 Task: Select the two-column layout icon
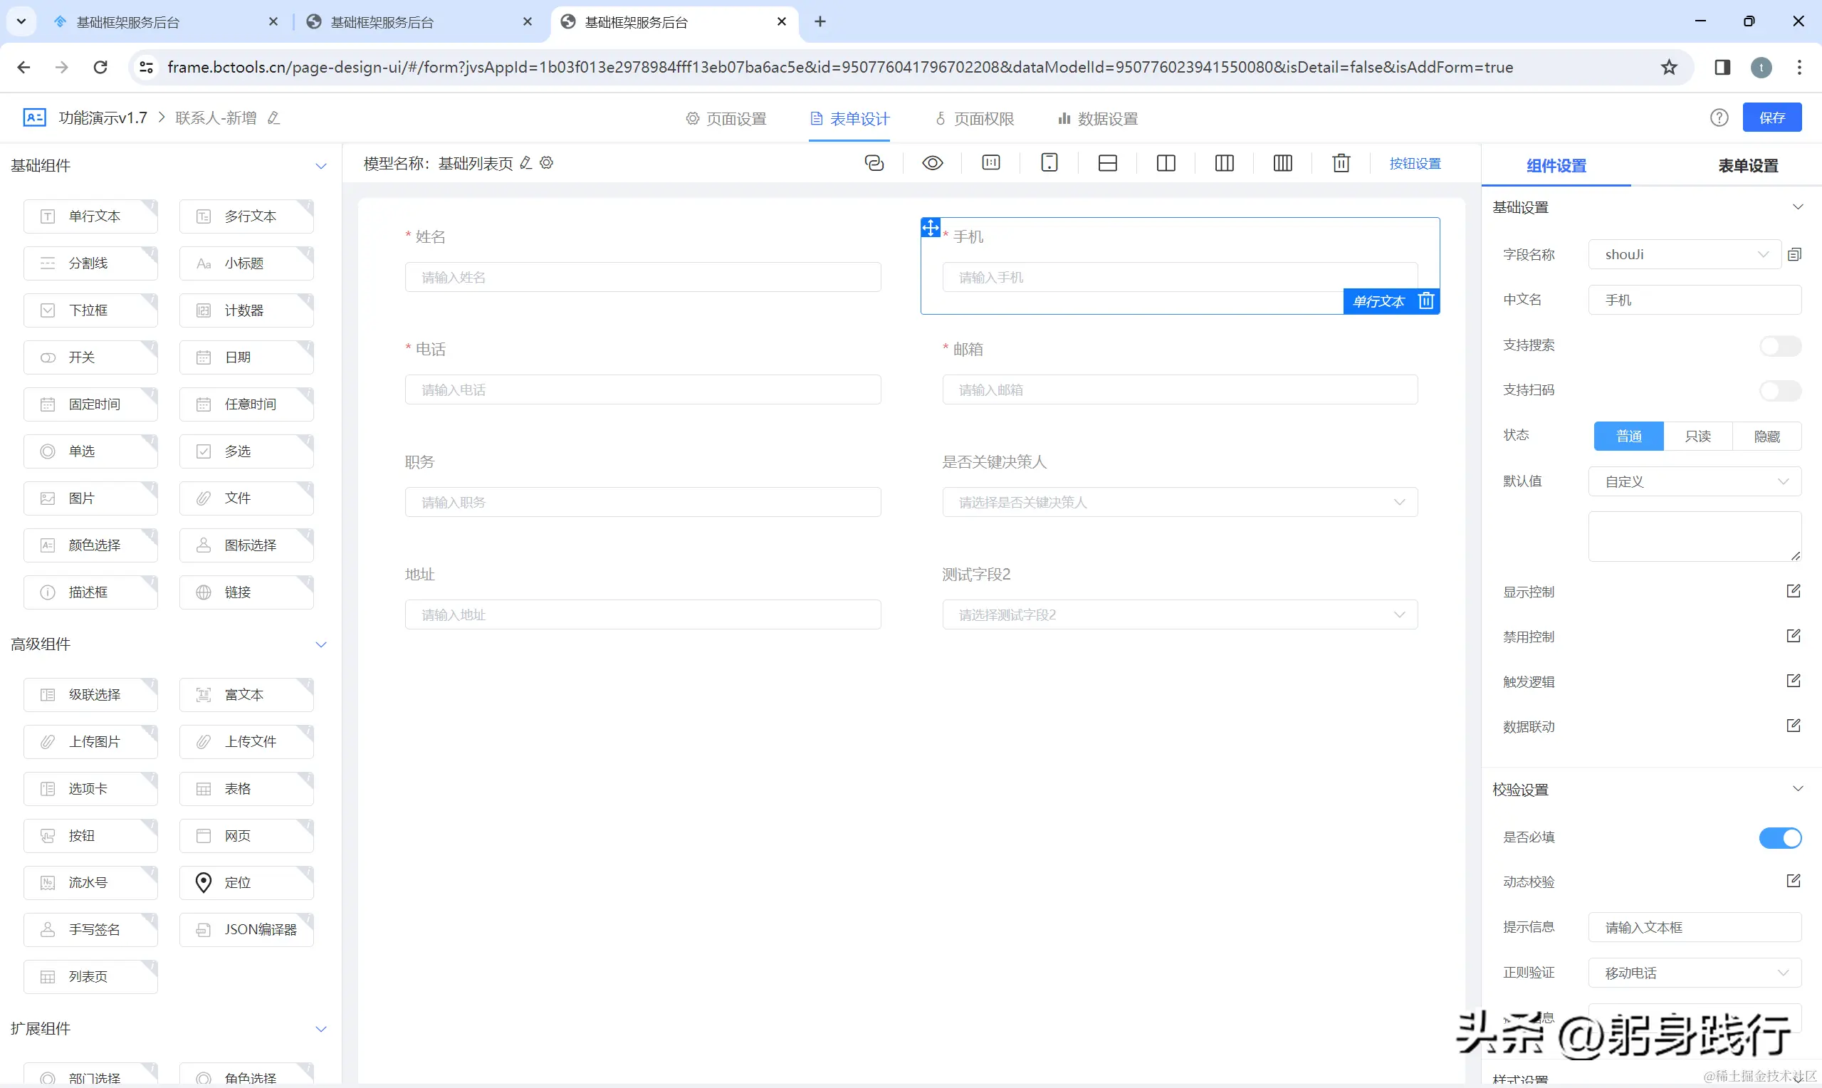(1166, 163)
